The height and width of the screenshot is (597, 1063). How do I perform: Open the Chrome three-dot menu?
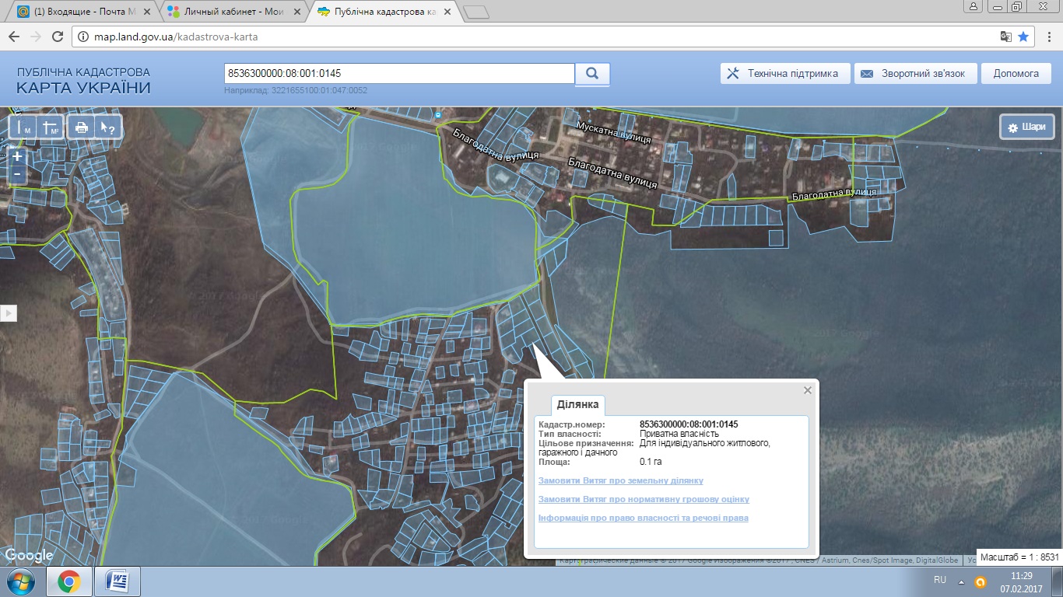pyautogui.click(x=1047, y=37)
